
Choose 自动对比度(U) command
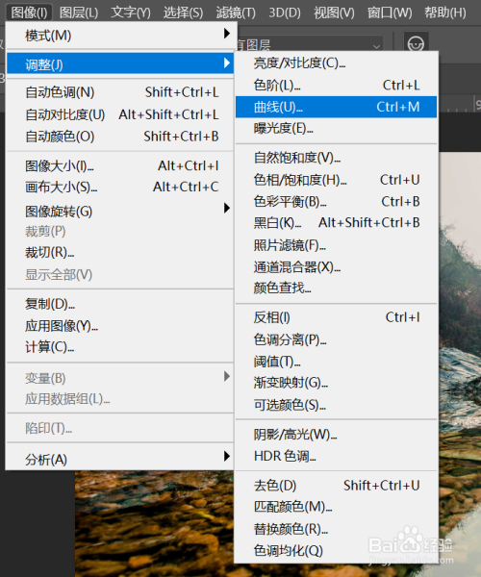120,114
